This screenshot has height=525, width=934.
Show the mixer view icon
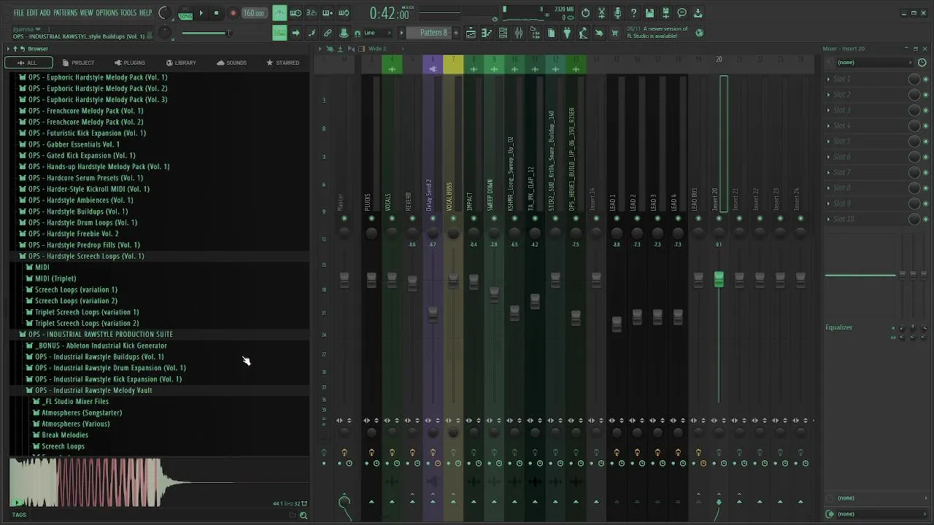click(x=519, y=33)
